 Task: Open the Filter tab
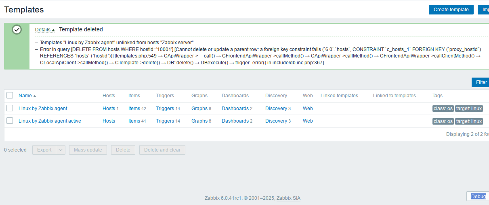coord(481,82)
